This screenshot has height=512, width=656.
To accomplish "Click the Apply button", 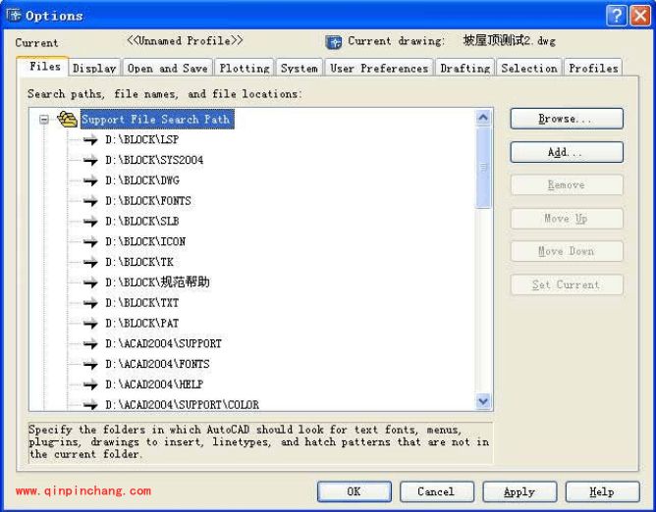I will point(519,491).
